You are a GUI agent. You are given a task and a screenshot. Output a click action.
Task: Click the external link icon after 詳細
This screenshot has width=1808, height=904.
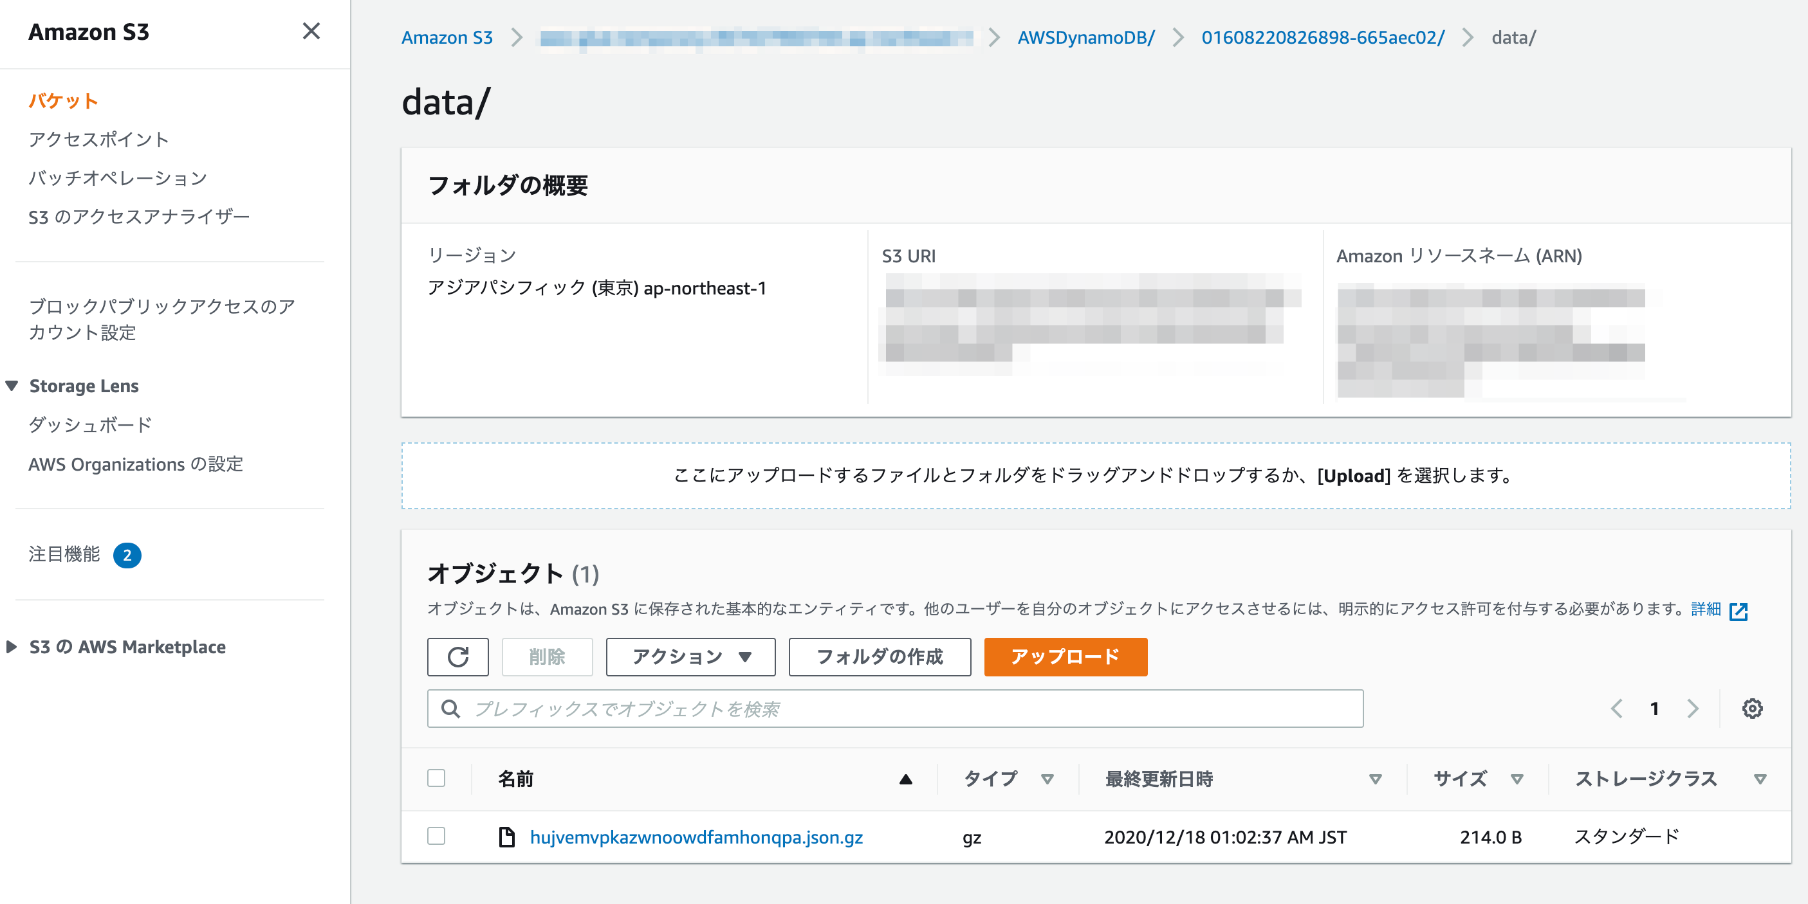[x=1738, y=611]
